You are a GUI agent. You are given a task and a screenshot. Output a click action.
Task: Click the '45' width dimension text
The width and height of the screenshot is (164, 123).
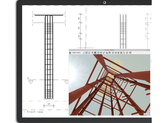point(49,104)
